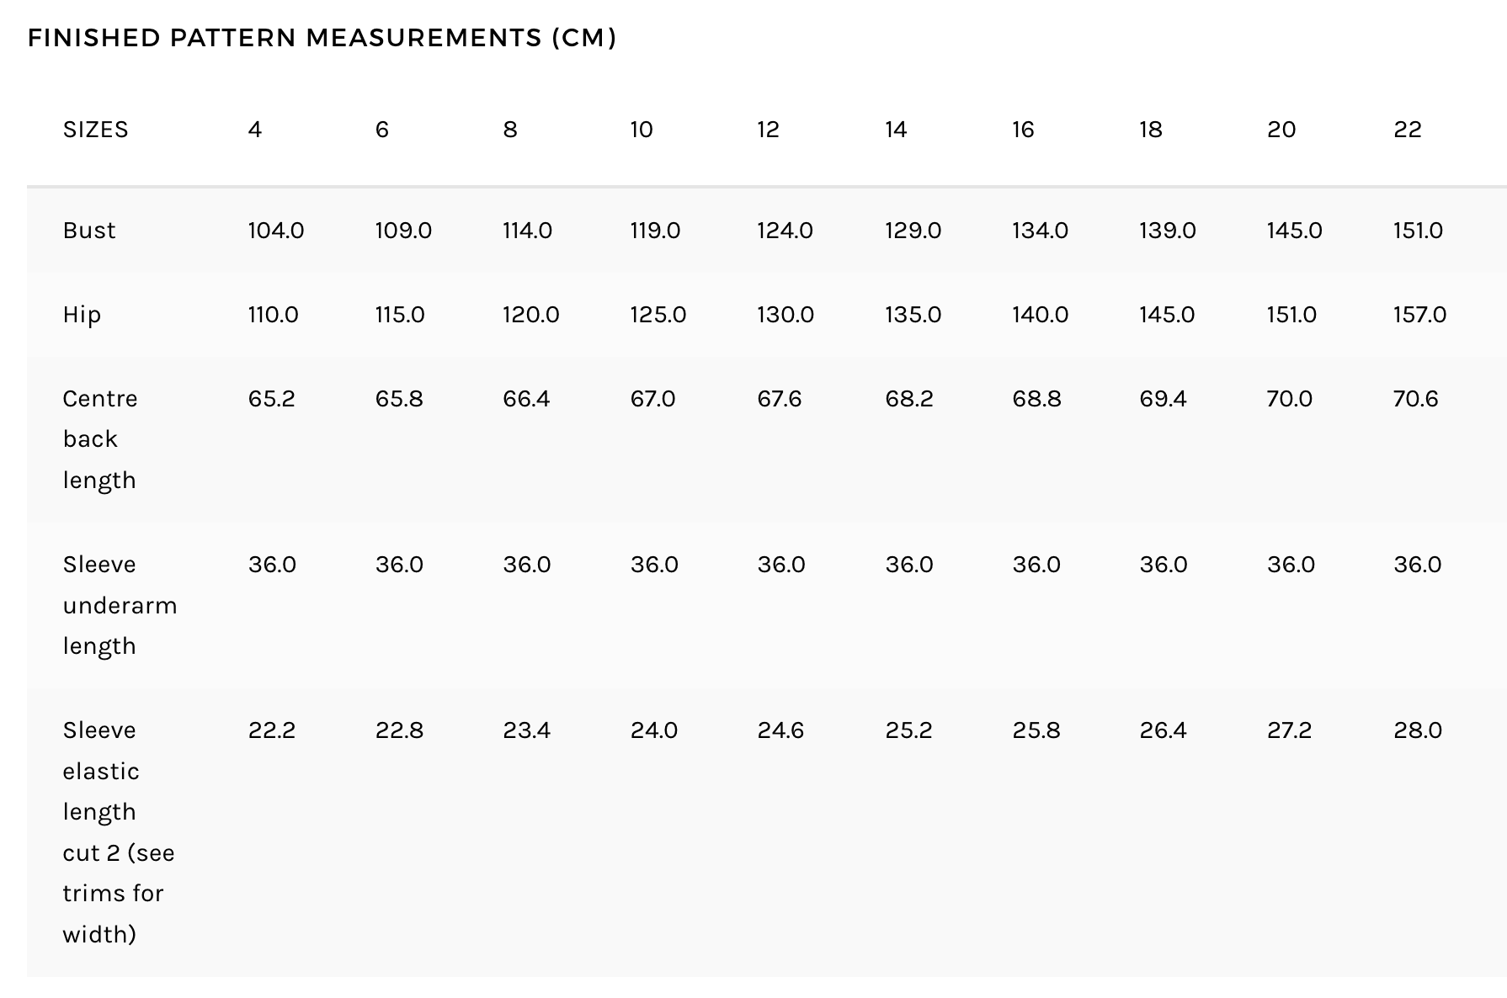Image resolution: width=1507 pixels, height=998 pixels.
Task: Select sleeve elastic length 27.2 cell
Action: click(1289, 730)
